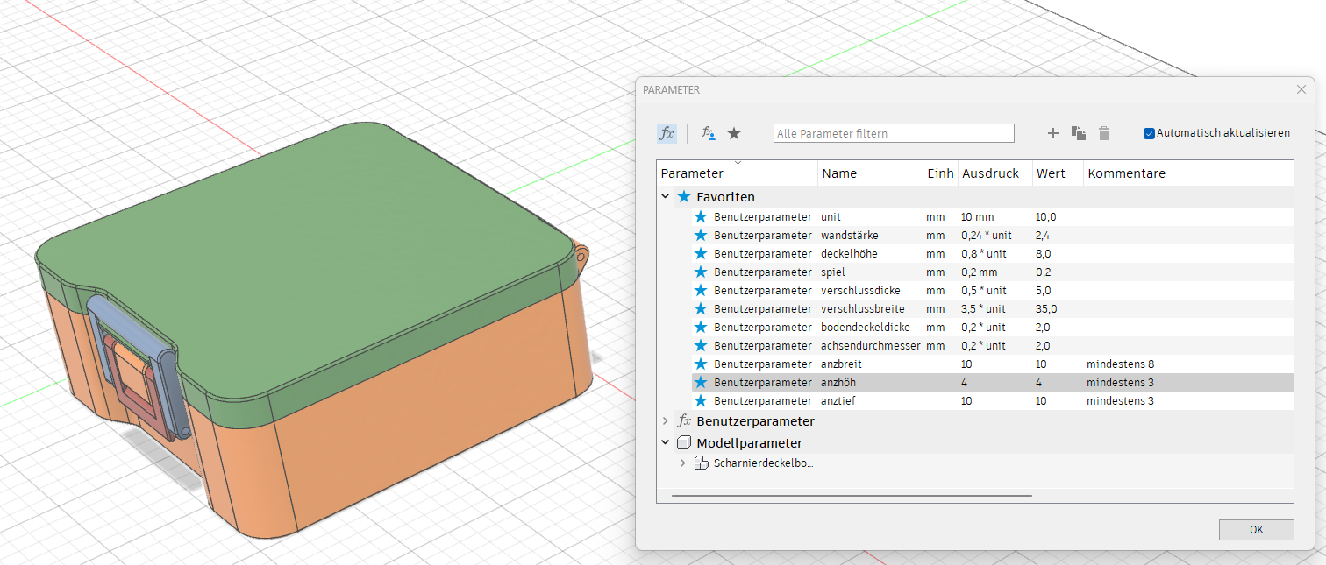Click the horizontal scrollbar in parameter table
The width and height of the screenshot is (1326, 565).
click(851, 496)
